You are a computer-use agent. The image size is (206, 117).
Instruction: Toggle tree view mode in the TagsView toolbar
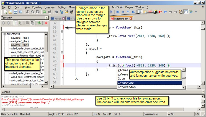coord(32,23)
